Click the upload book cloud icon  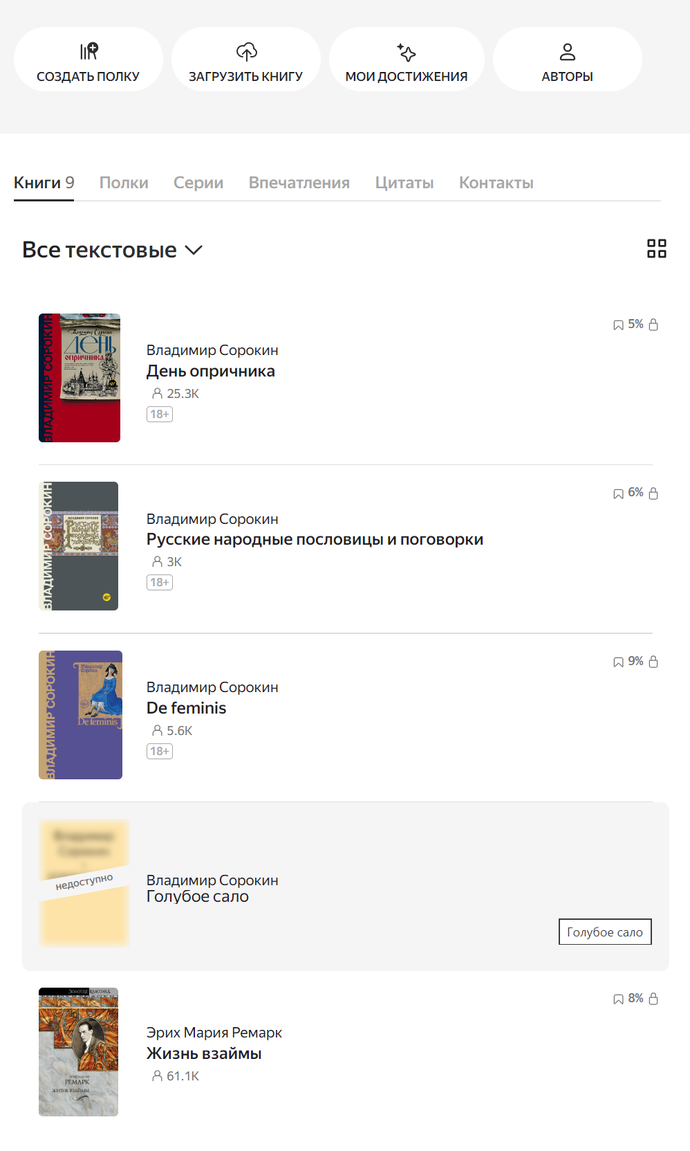tap(246, 51)
